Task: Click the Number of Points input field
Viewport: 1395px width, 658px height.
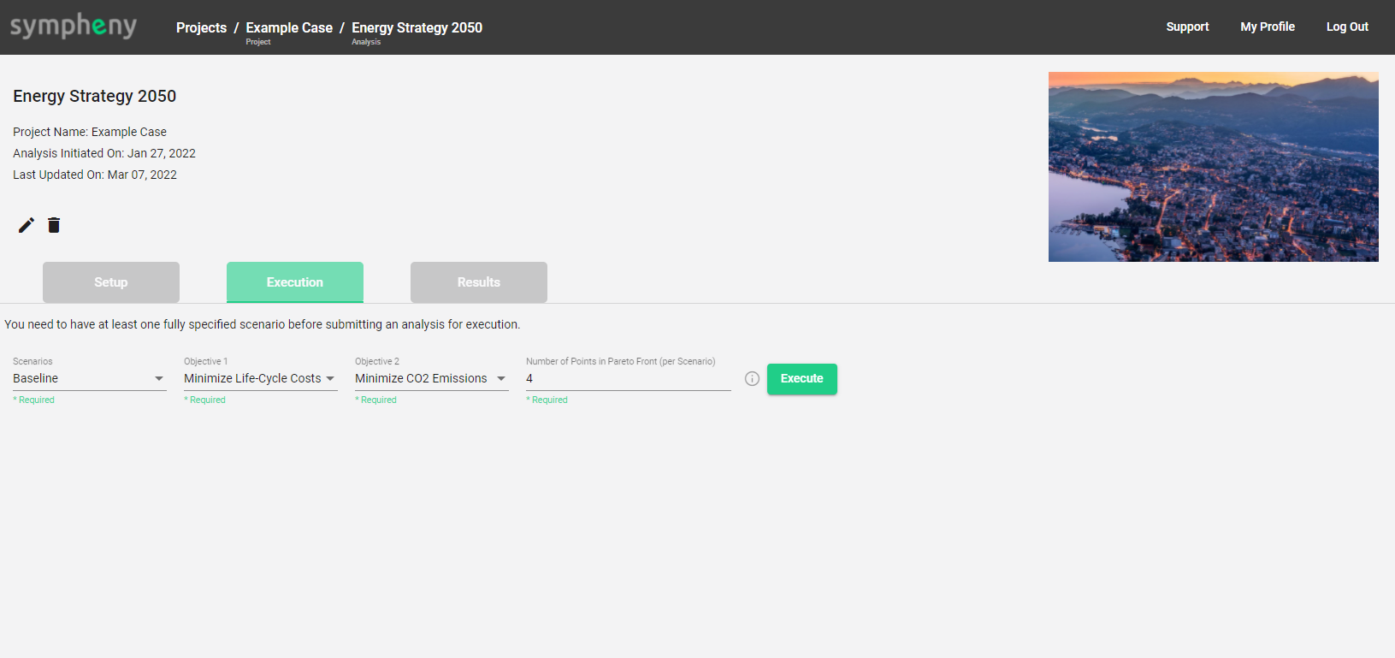Action: point(628,379)
